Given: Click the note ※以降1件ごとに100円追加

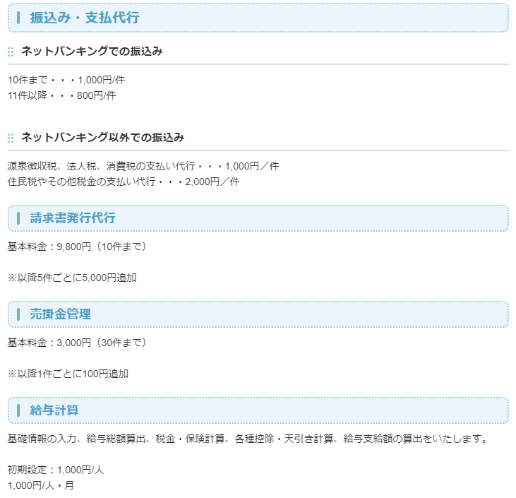Looking at the screenshot, I should click(x=68, y=374).
